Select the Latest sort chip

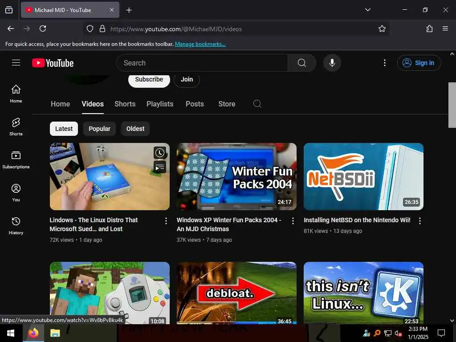pyautogui.click(x=64, y=129)
